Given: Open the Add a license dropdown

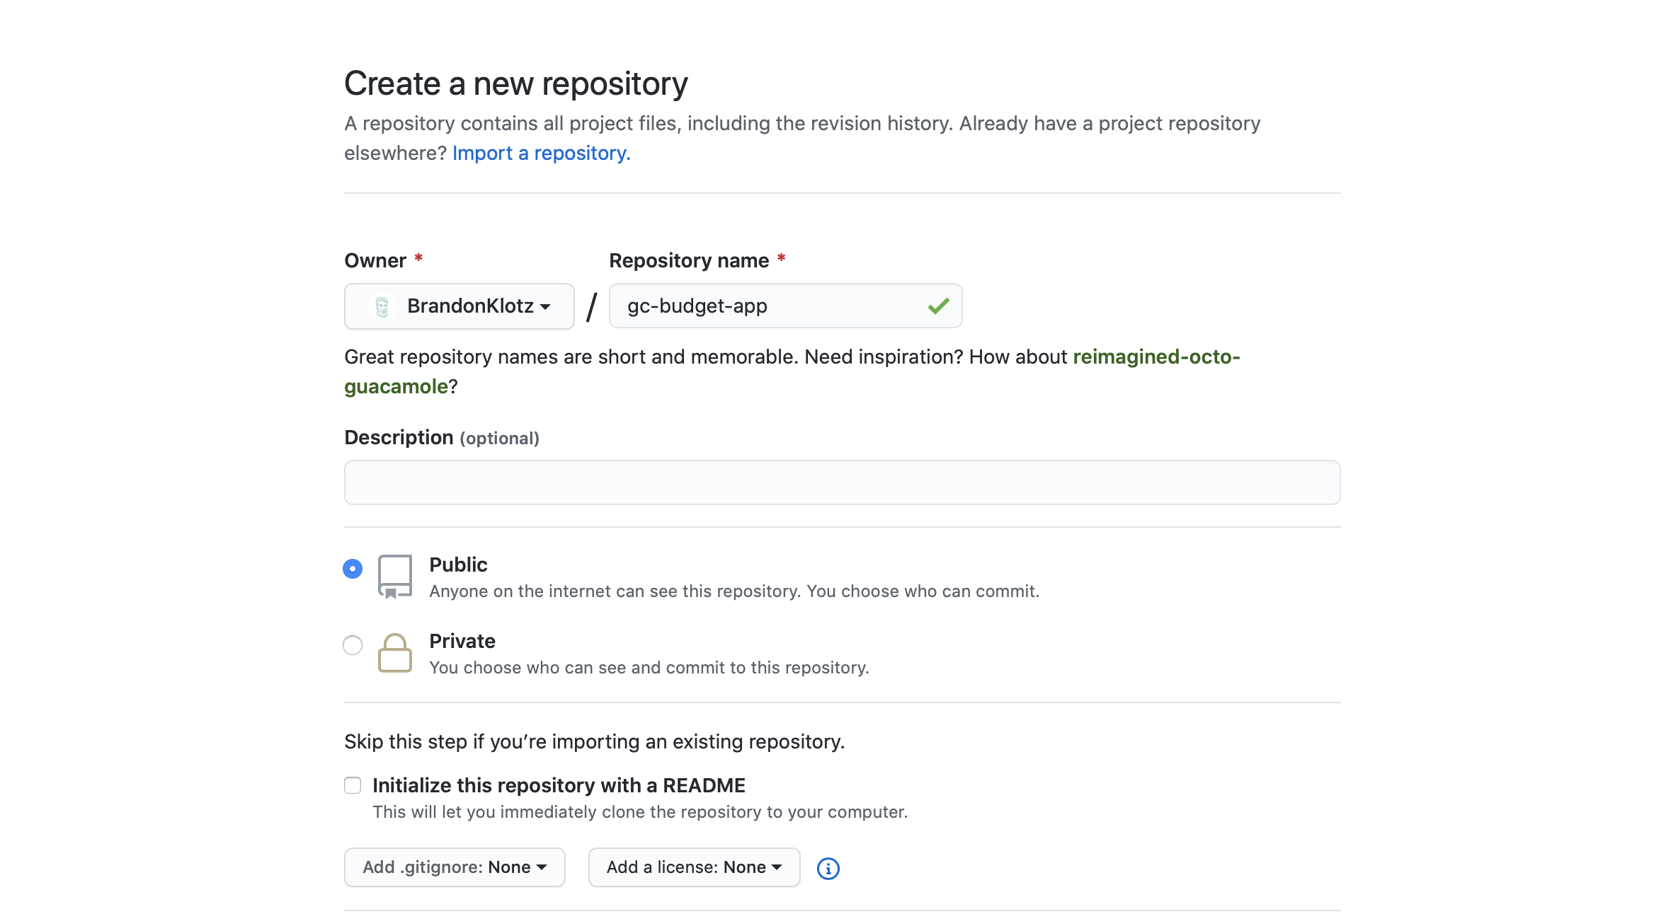Looking at the screenshot, I should pos(694,867).
